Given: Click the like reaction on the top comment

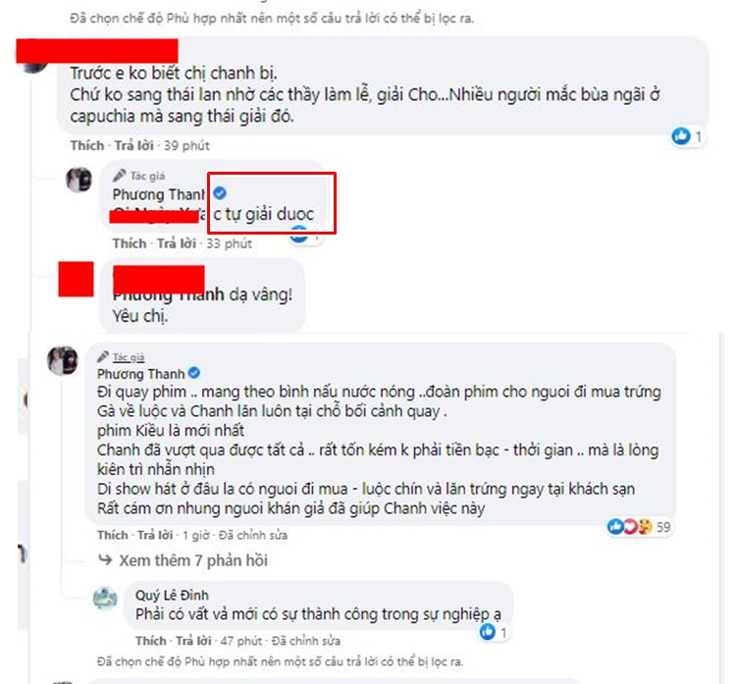Looking at the screenshot, I should (682, 136).
